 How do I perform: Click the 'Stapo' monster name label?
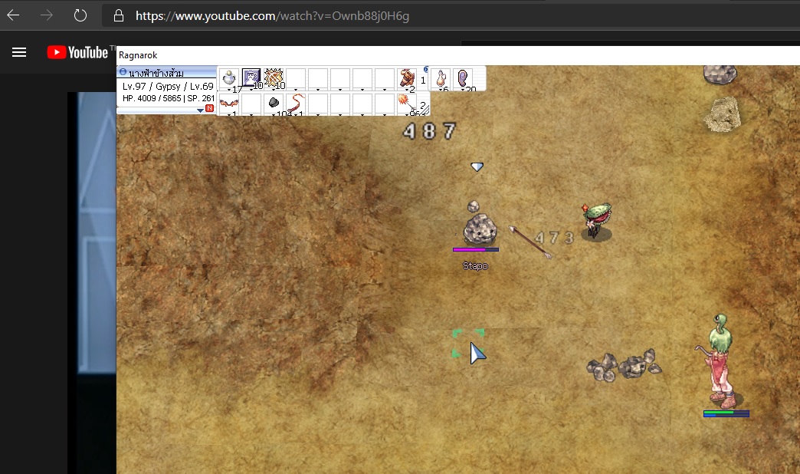click(x=475, y=266)
